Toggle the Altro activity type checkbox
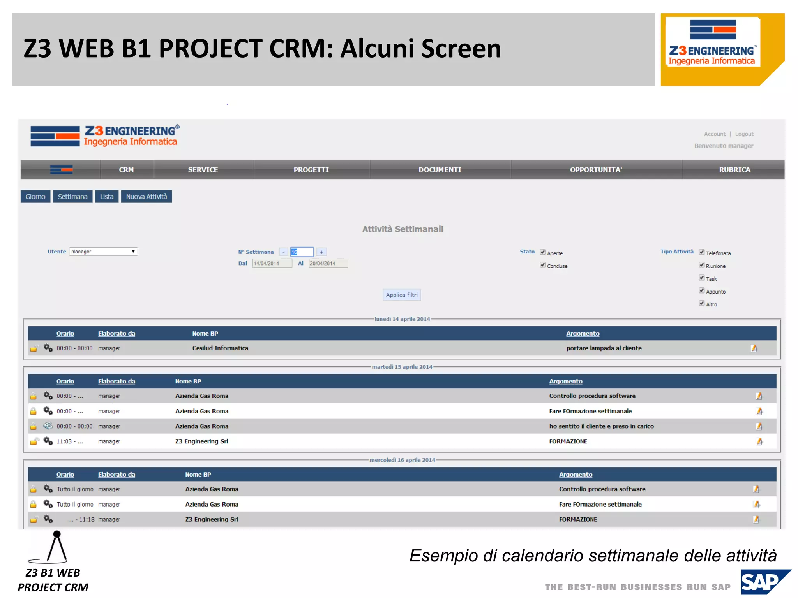Screen dimensions: 798x598 (701, 303)
